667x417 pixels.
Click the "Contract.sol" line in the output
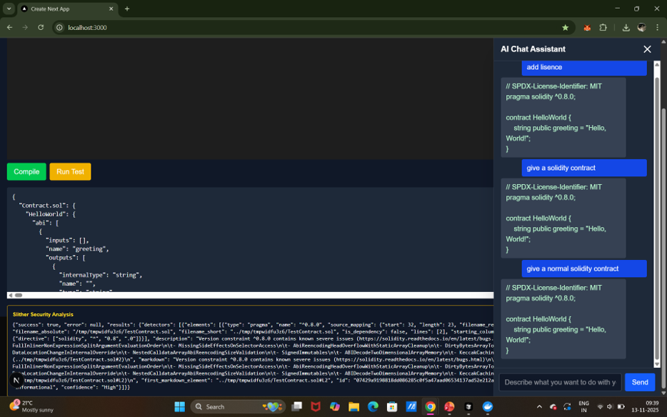click(x=47, y=206)
